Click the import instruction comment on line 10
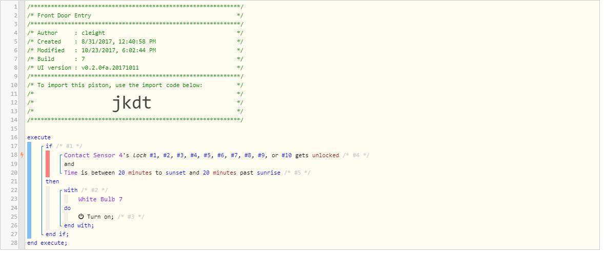Viewport: 604px width, 254px height. pyautogui.click(x=135, y=85)
